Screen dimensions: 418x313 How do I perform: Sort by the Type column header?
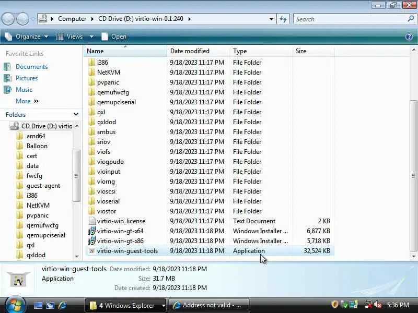tap(261, 51)
